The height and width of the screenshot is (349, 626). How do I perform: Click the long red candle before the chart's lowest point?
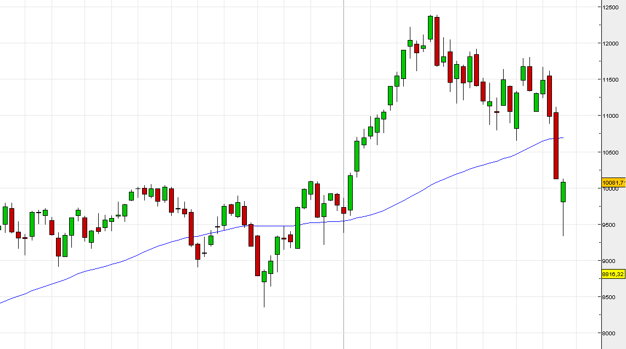[257, 255]
